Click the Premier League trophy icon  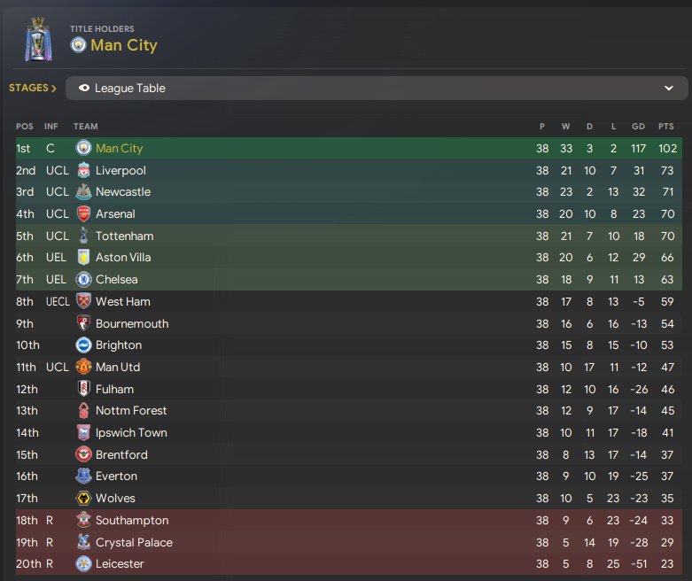click(38, 39)
